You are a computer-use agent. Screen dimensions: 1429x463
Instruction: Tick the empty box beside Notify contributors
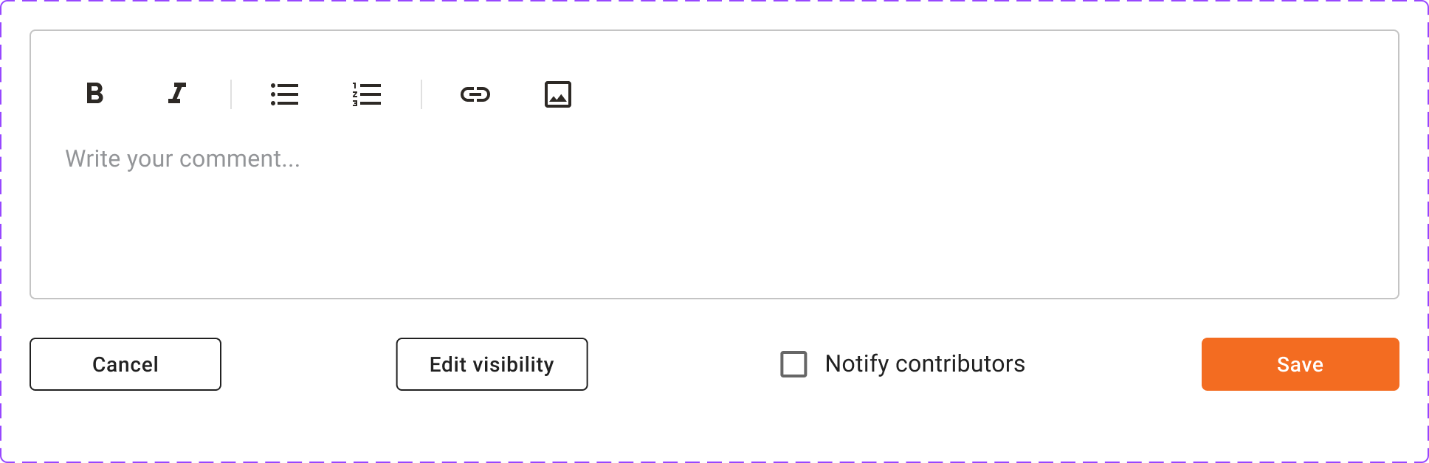[793, 364]
